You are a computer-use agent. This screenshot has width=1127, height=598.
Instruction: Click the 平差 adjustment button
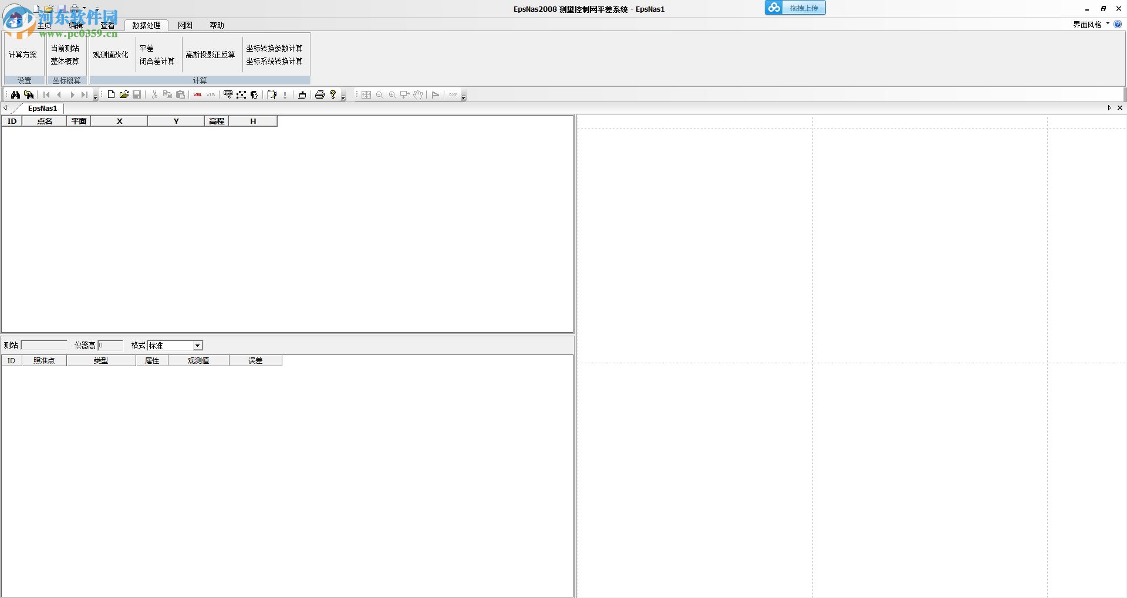147,48
